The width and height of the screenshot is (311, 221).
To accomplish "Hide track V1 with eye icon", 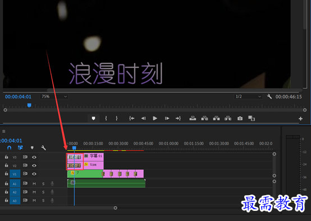I will (x=34, y=174).
